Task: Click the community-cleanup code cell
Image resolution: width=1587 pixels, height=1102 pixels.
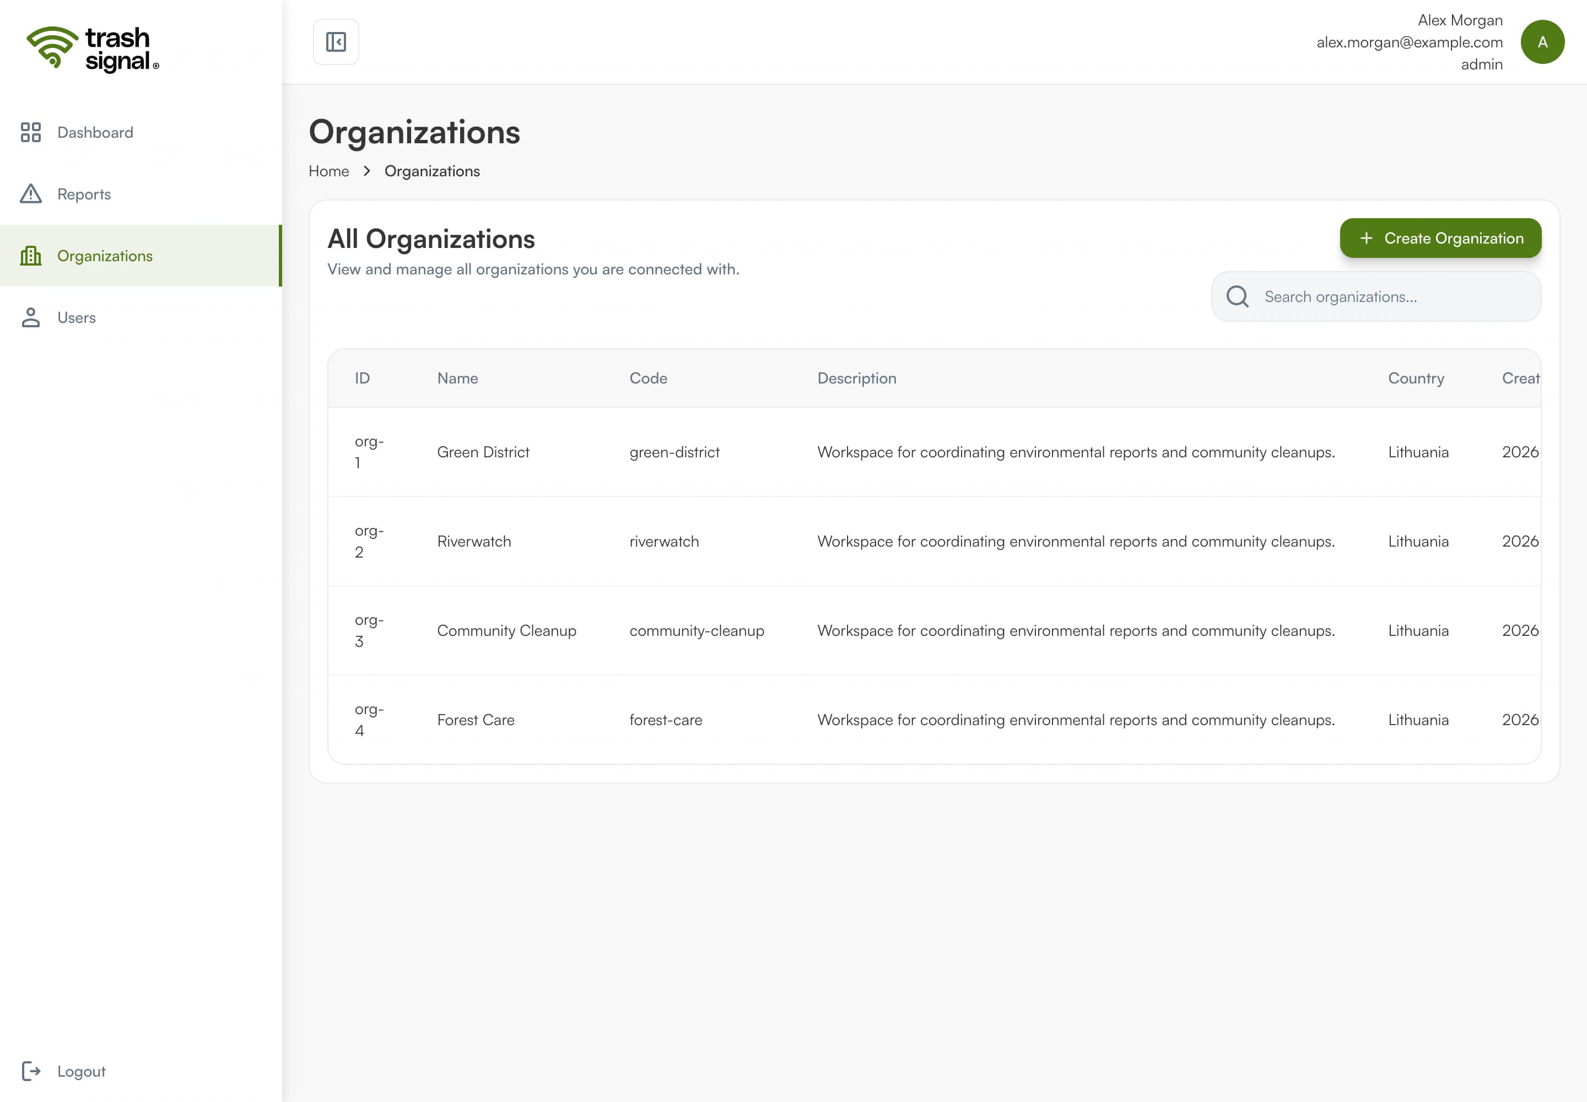Action: [696, 630]
